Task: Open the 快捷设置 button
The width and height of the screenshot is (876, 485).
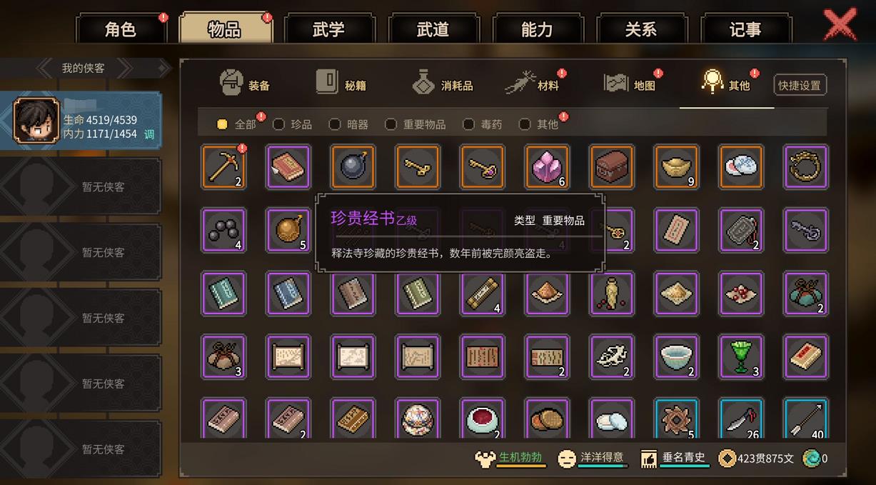Action: (x=800, y=85)
